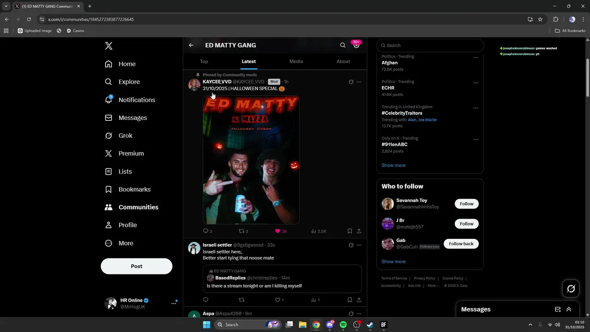590x332 pixels.
Task: Switch to the About tab
Action: (x=343, y=61)
